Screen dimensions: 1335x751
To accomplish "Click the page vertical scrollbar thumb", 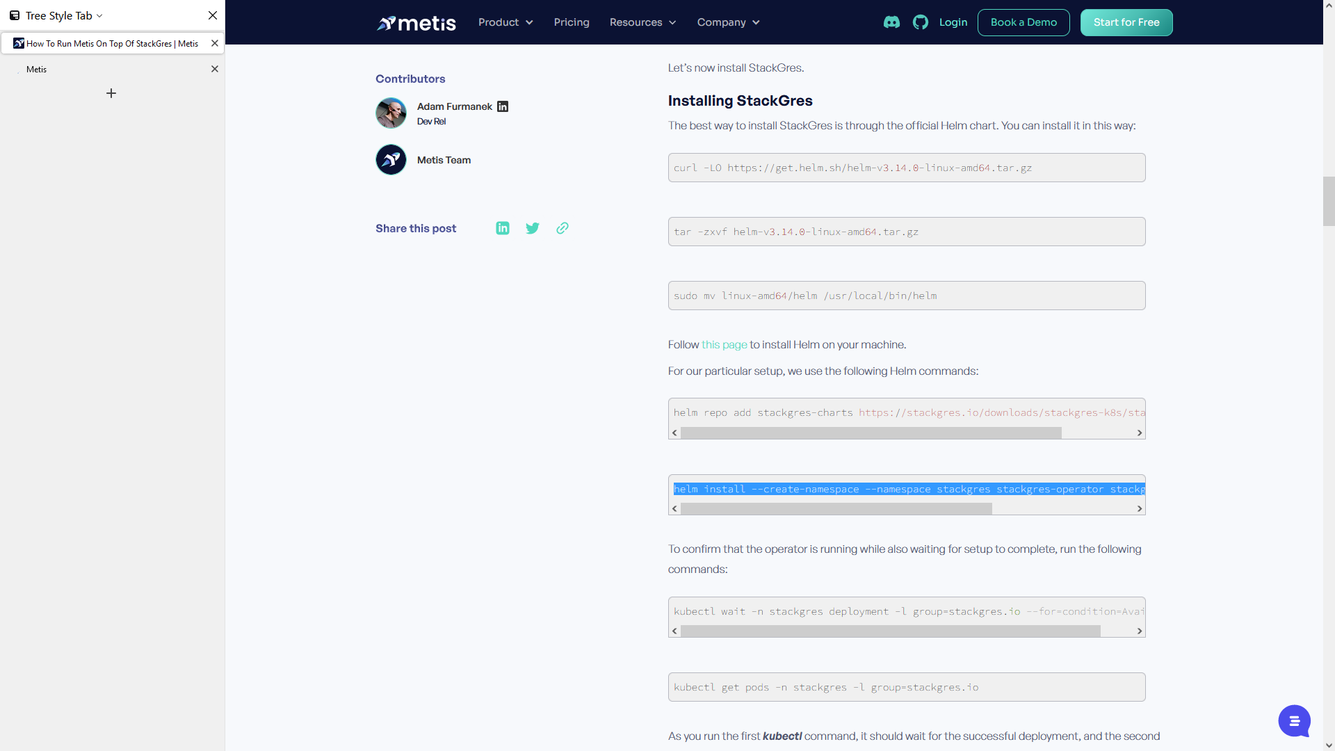I will [1329, 201].
